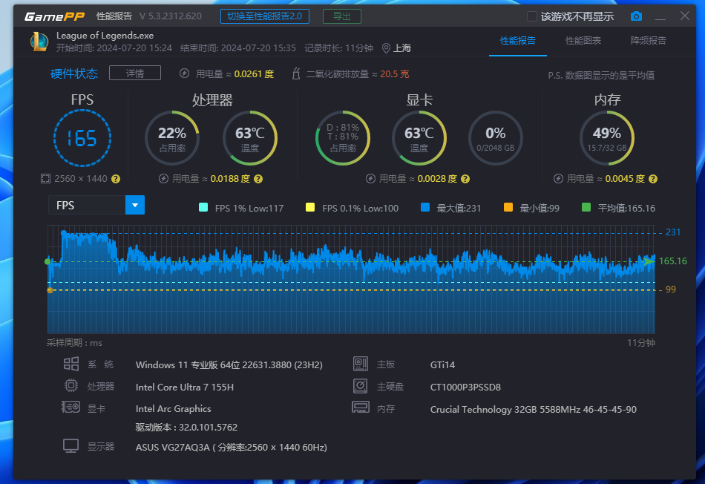Enable the 该游戏不再显示 checkbox
The width and height of the screenshot is (705, 484).
(531, 16)
